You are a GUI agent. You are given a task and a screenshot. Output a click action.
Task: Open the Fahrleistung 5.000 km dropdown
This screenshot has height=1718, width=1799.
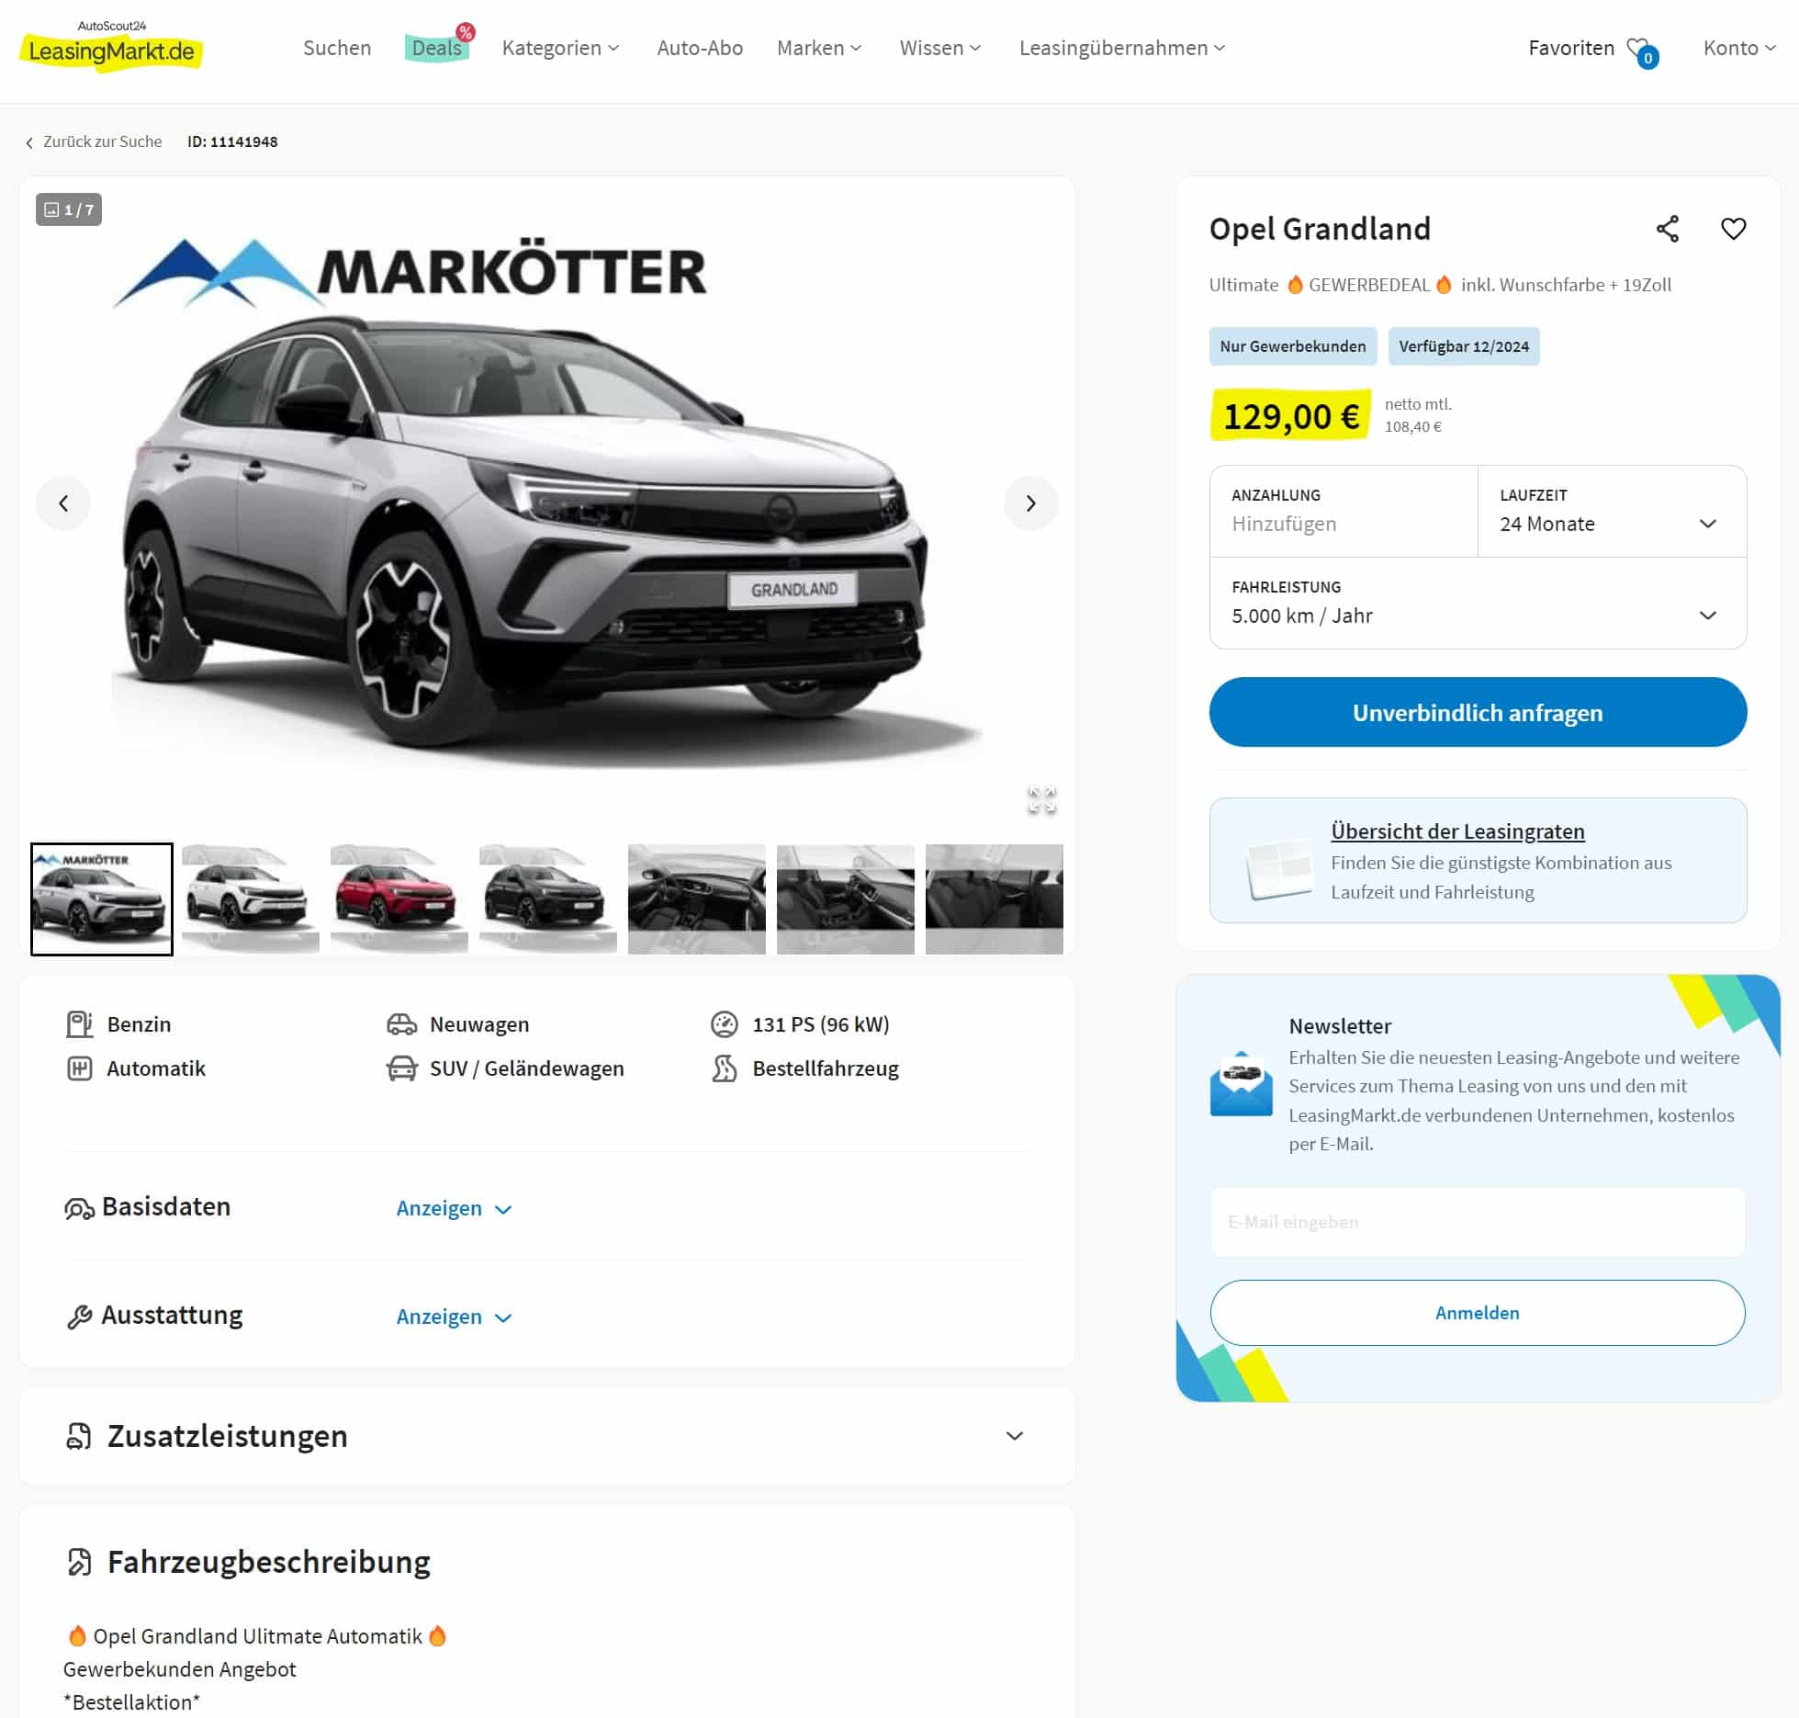(1478, 604)
